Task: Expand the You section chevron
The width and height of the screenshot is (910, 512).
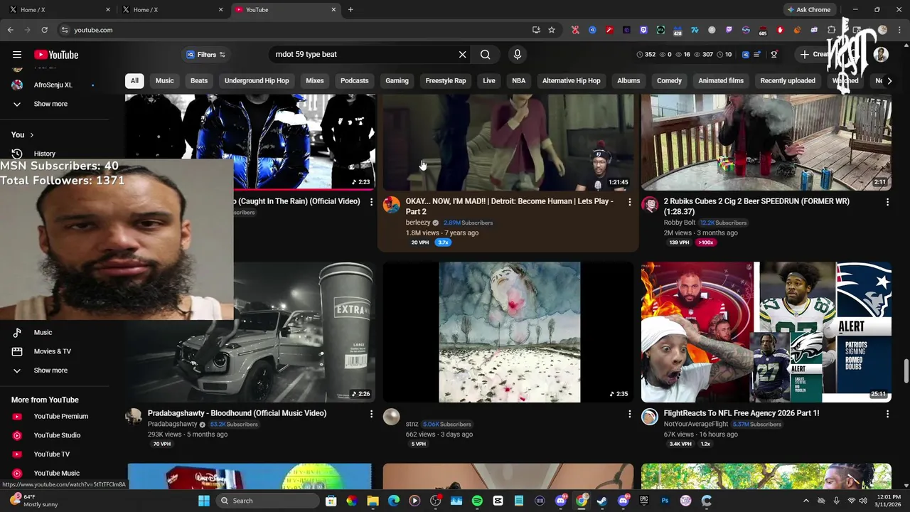Action: tap(31, 134)
